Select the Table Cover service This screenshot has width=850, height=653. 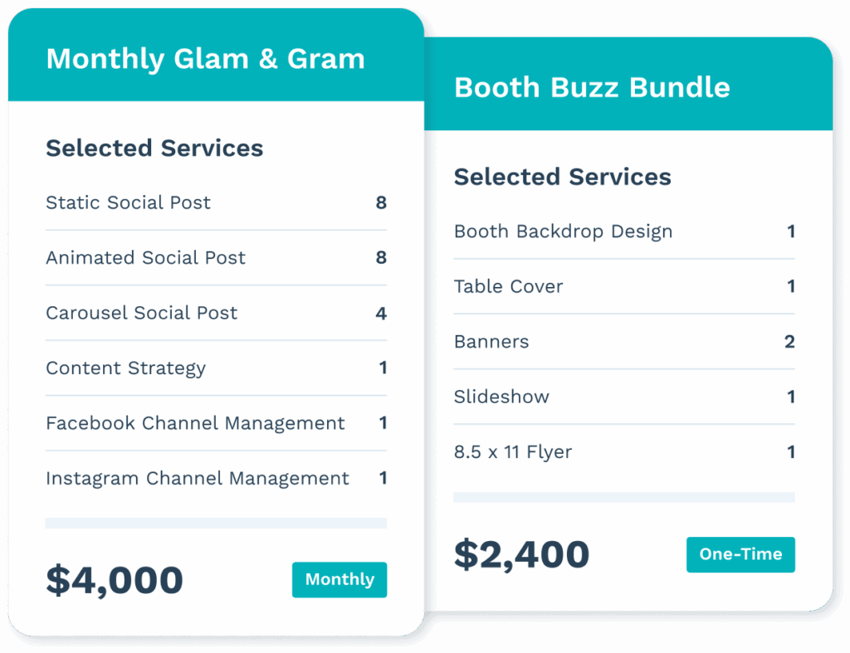624,286
